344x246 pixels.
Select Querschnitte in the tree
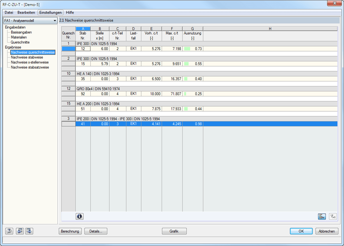[20, 42]
